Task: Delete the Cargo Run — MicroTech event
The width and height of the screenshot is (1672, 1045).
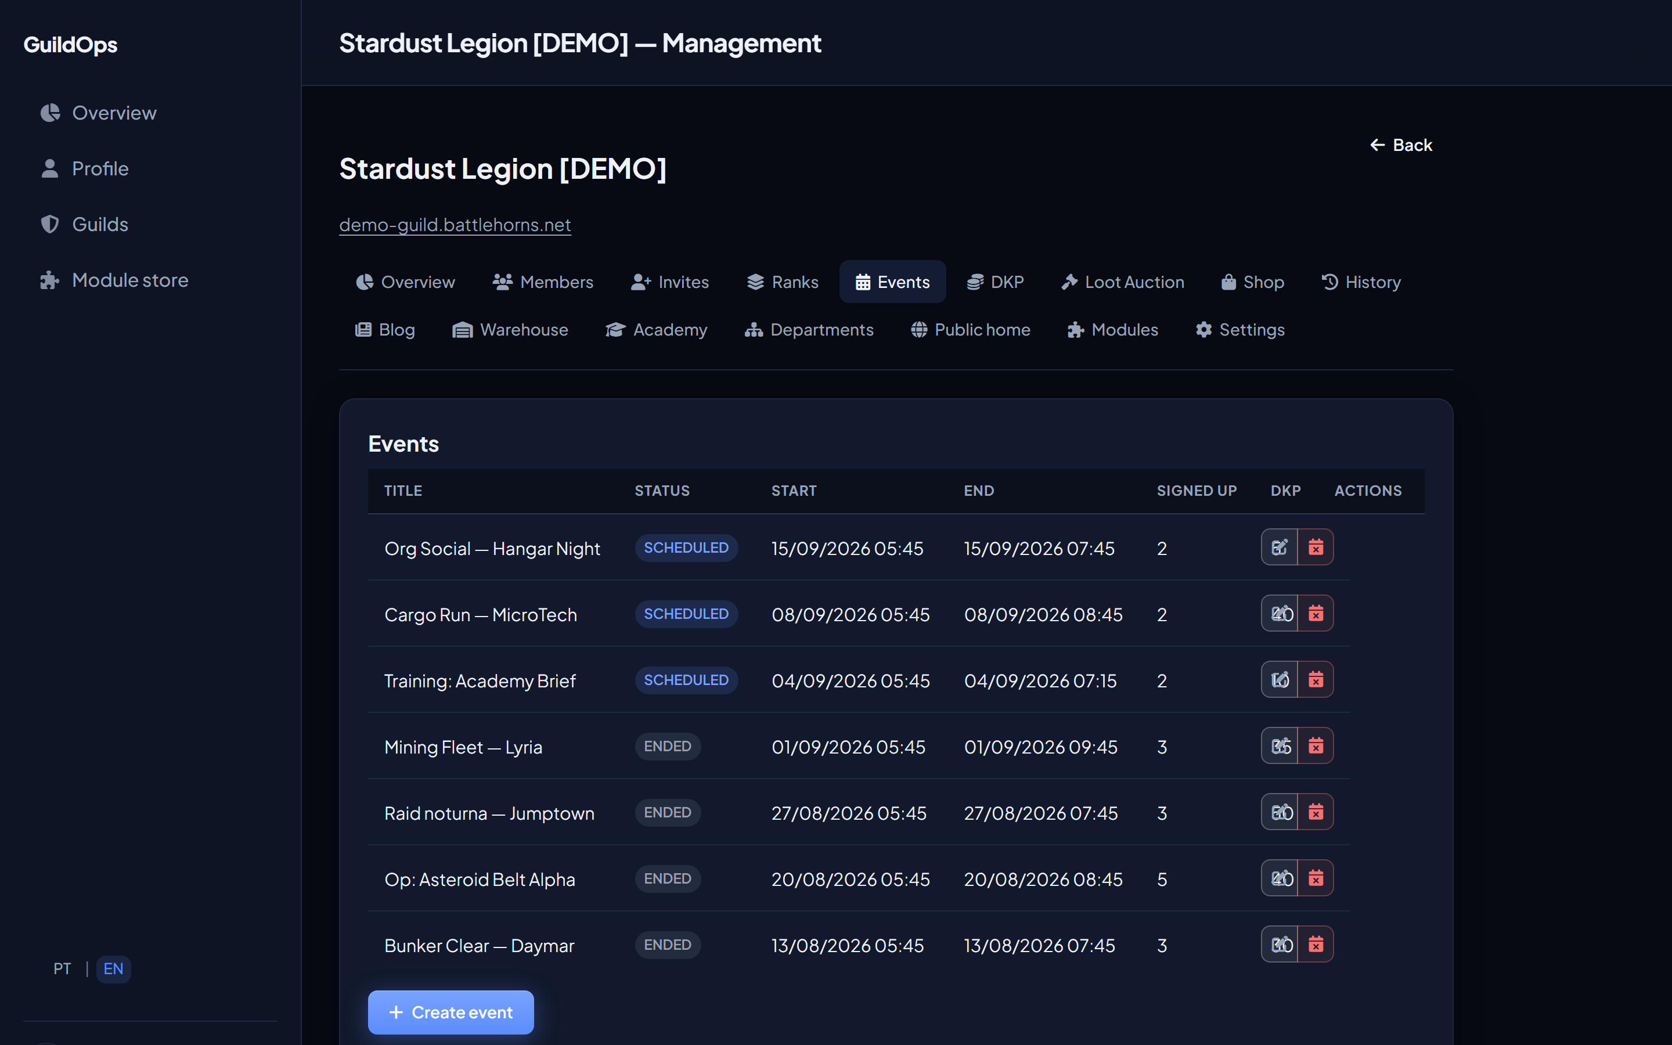Action: 1316,614
